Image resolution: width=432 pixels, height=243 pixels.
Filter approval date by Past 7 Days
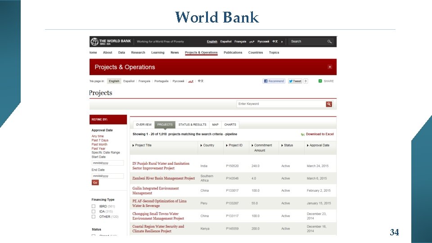(x=100, y=140)
